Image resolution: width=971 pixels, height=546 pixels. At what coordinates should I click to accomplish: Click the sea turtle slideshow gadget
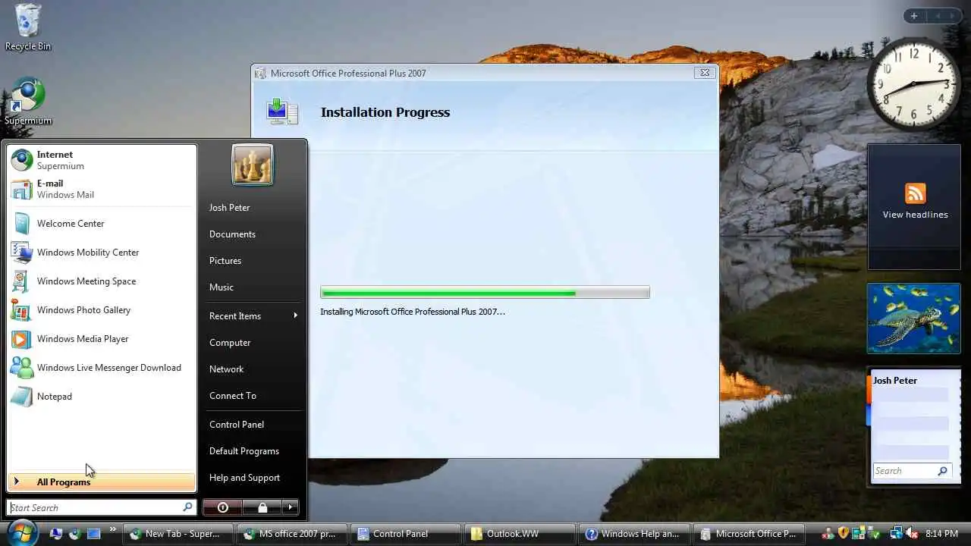pyautogui.click(x=913, y=318)
